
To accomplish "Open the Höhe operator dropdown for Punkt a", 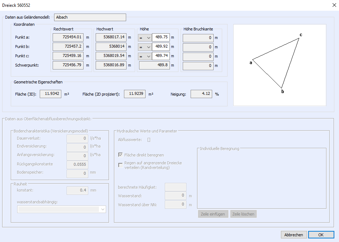I will pyautogui.click(x=145, y=37).
